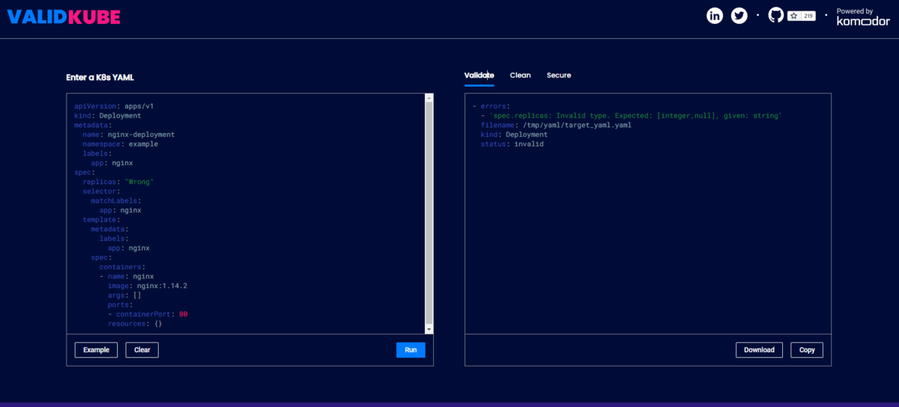
Task: Download the validation output
Action: click(759, 350)
